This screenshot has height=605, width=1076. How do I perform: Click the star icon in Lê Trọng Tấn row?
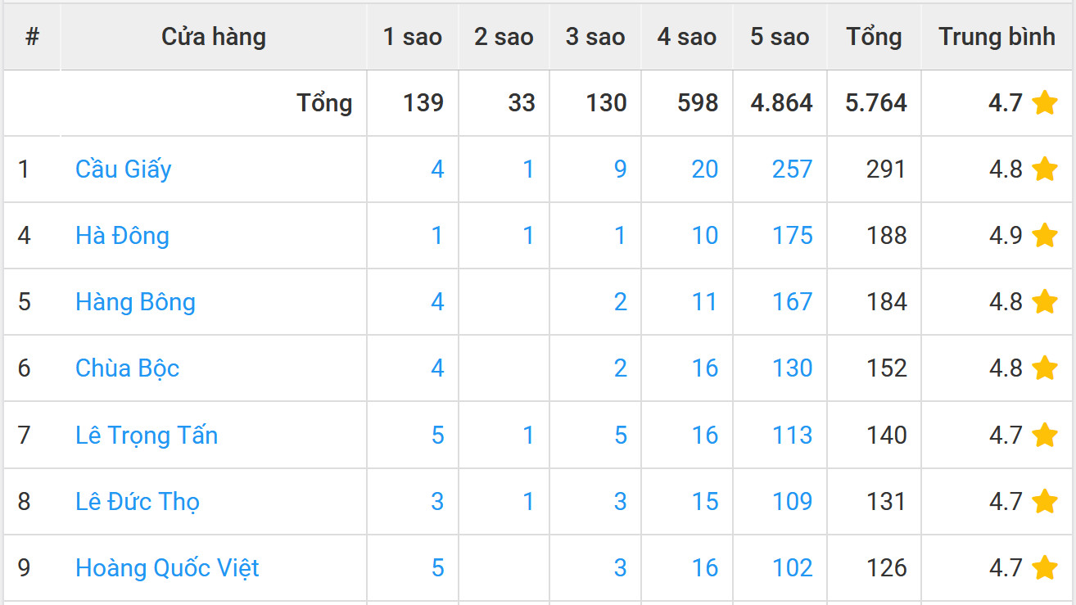(x=1044, y=435)
